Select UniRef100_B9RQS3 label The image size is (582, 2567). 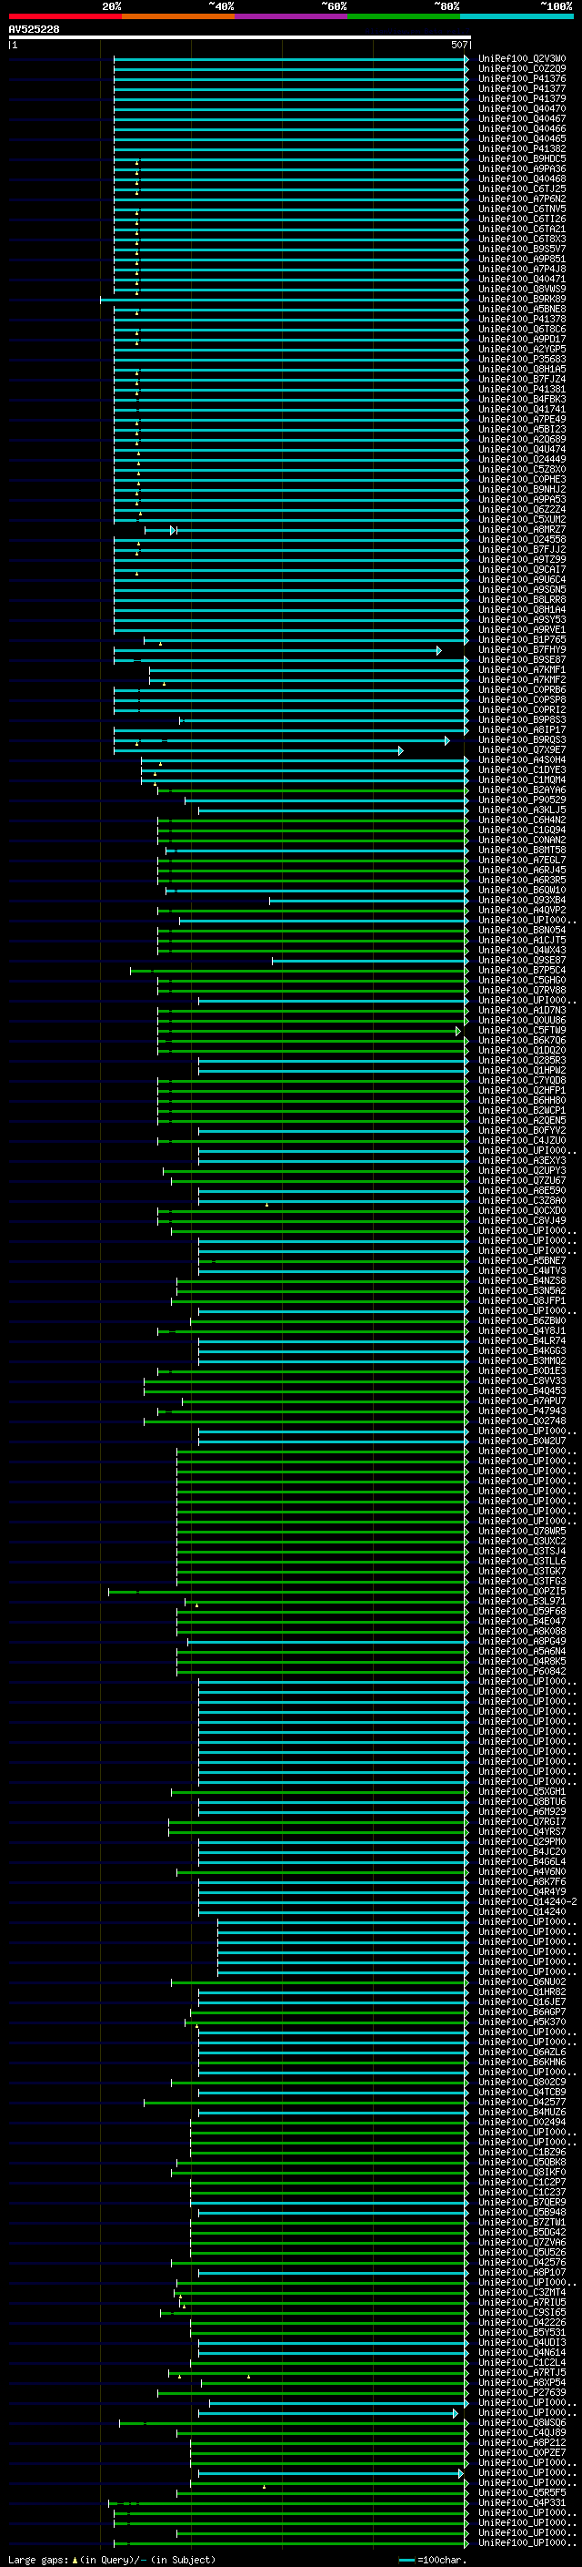pyautogui.click(x=522, y=740)
